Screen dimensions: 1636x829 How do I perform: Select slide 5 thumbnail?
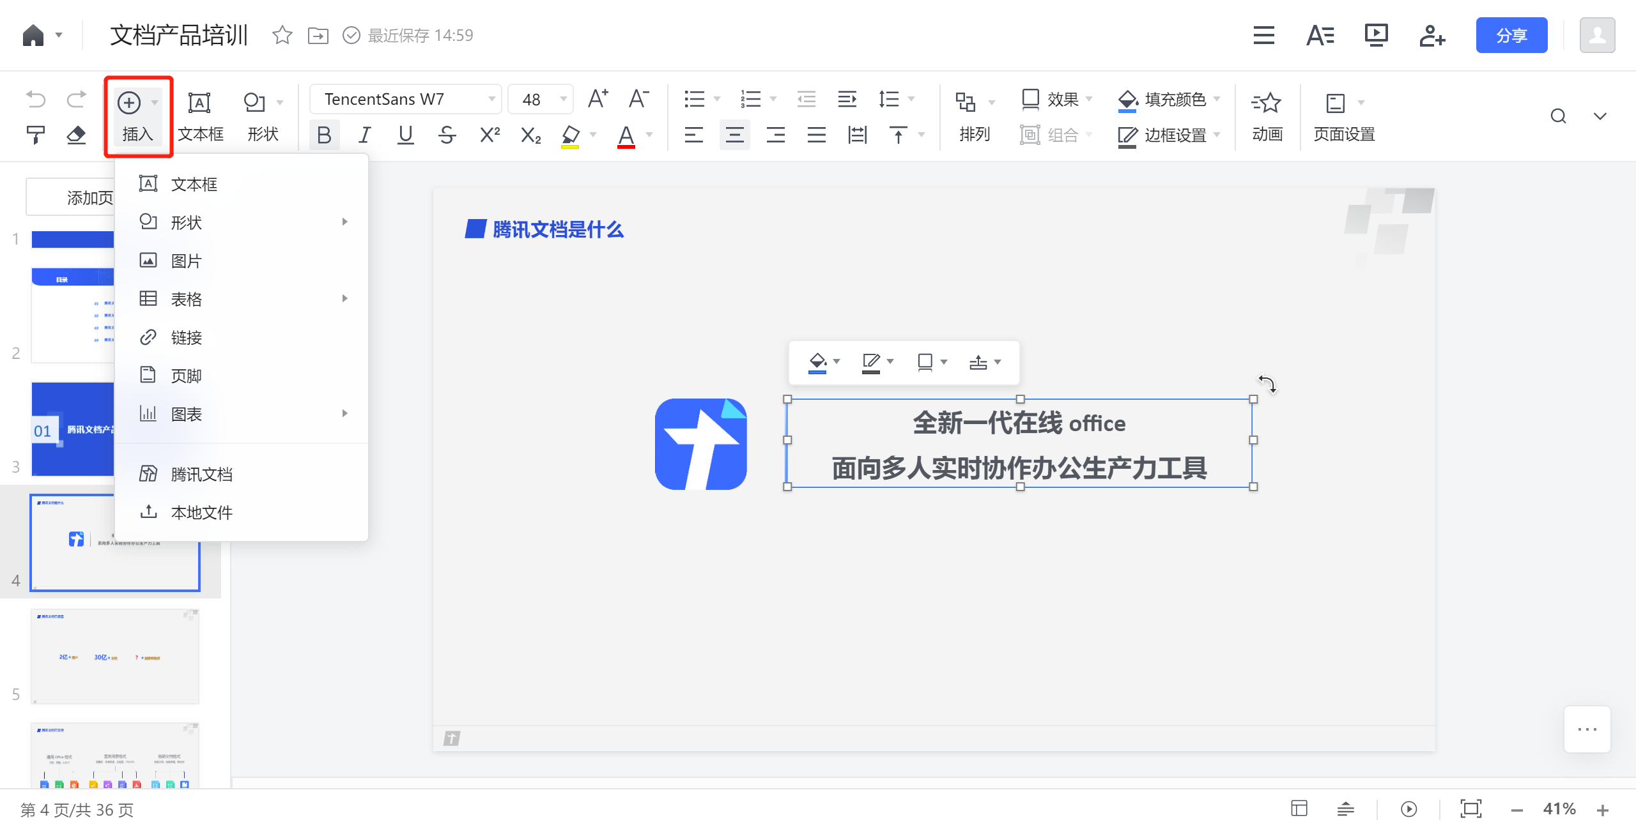tap(115, 656)
